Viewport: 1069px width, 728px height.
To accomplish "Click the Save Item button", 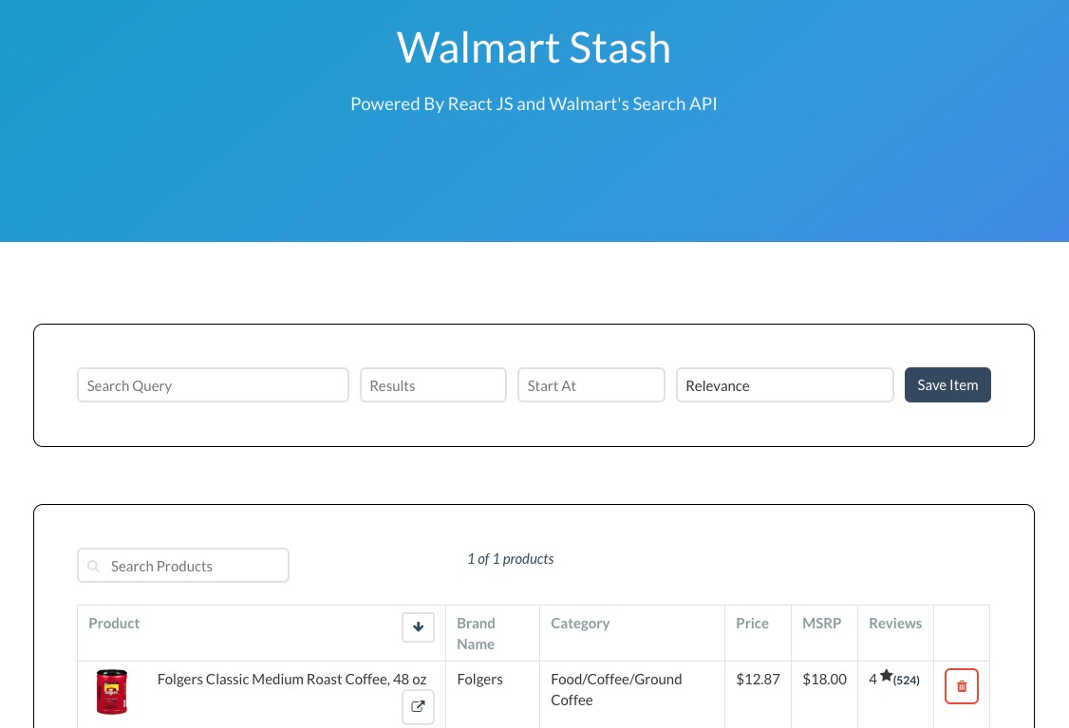I will coord(947,385).
